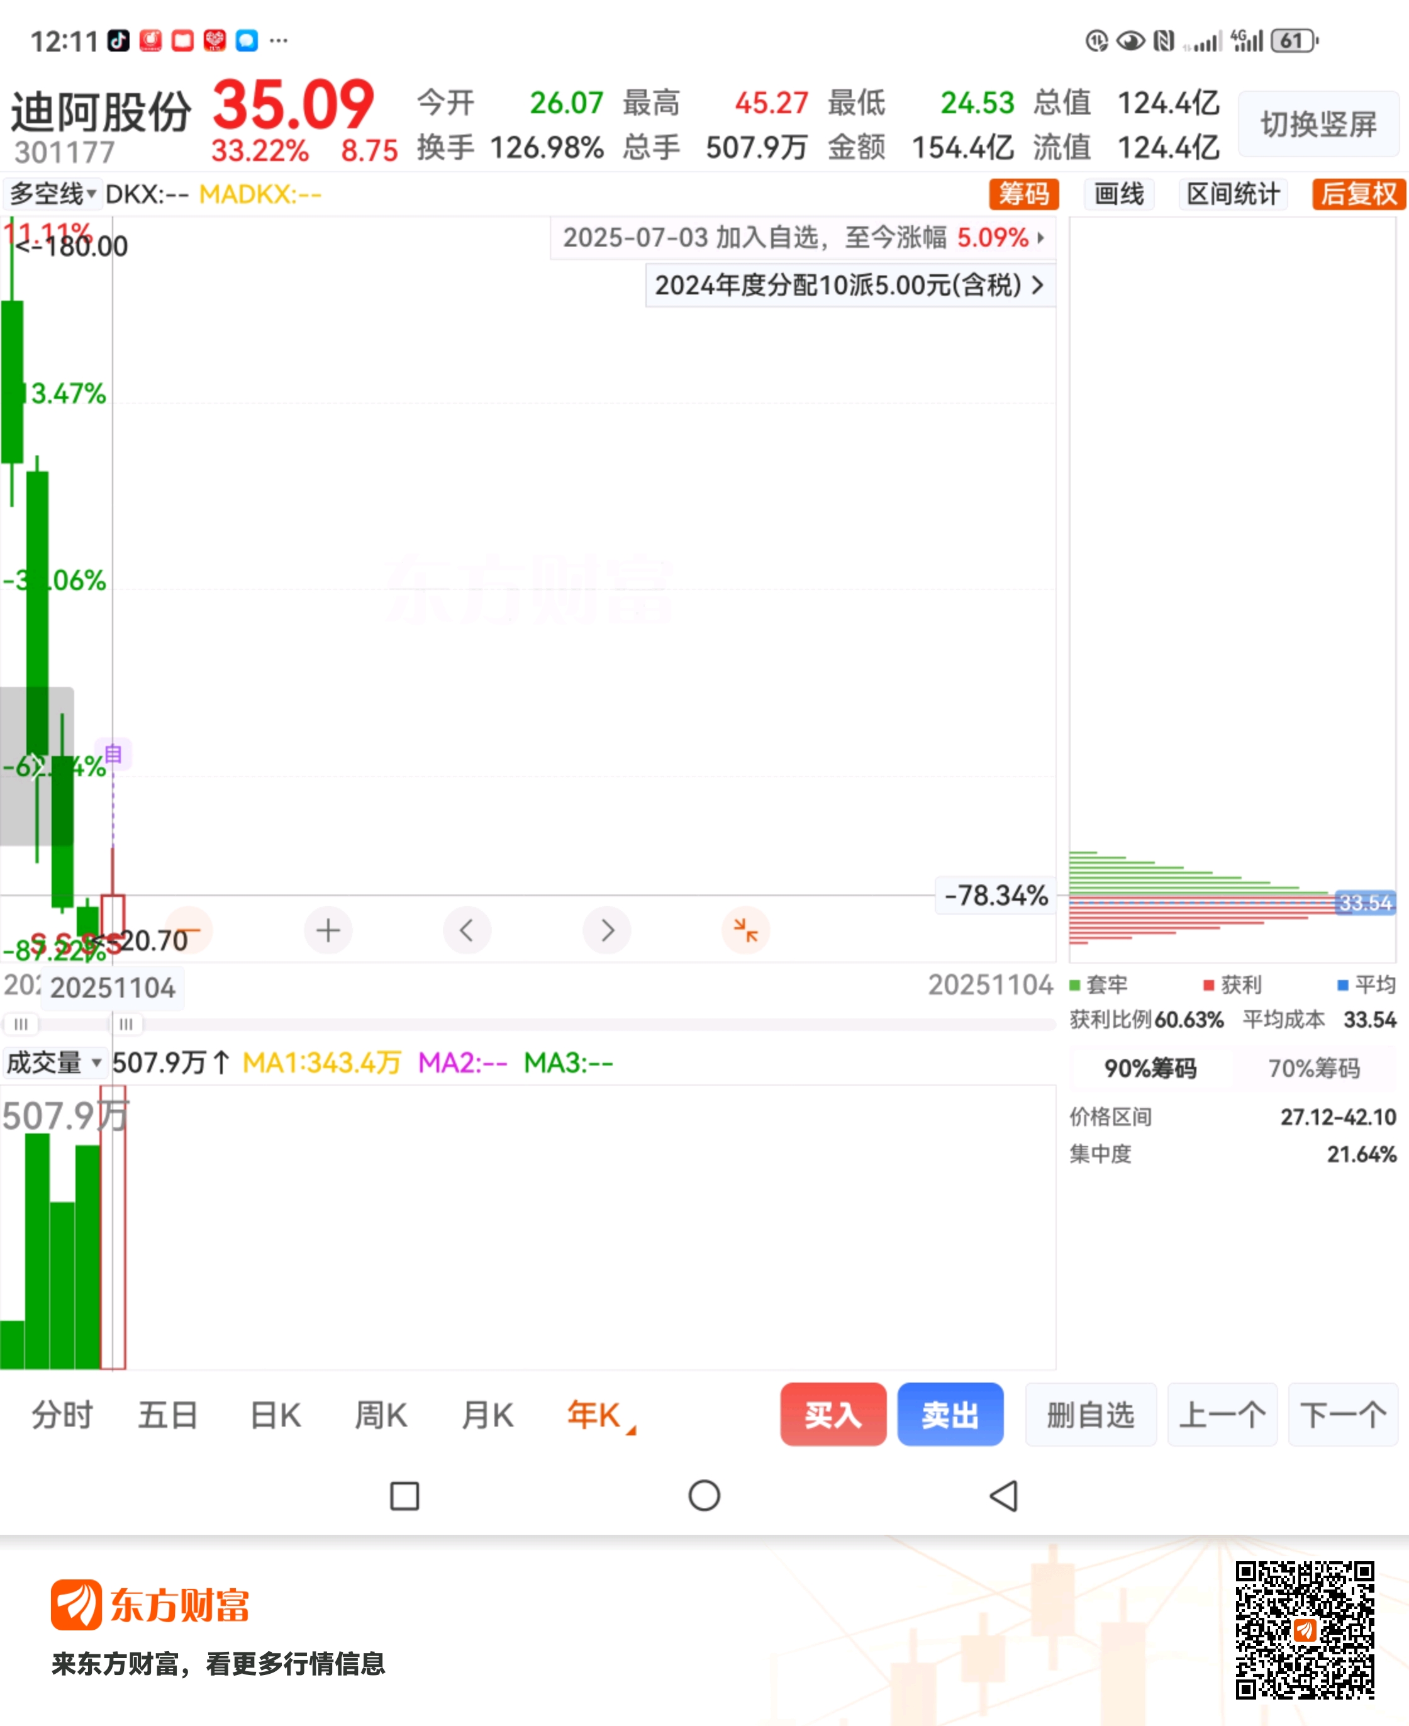Click the zoom-in plus chart icon
Screen dimensions: 1409x1726
coord(328,930)
